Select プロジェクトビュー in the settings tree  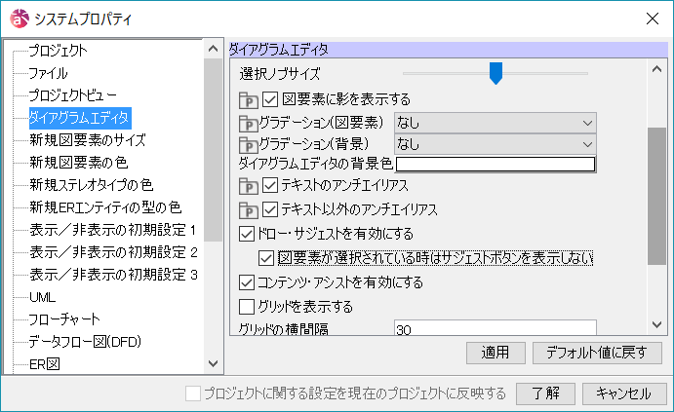click(x=73, y=94)
